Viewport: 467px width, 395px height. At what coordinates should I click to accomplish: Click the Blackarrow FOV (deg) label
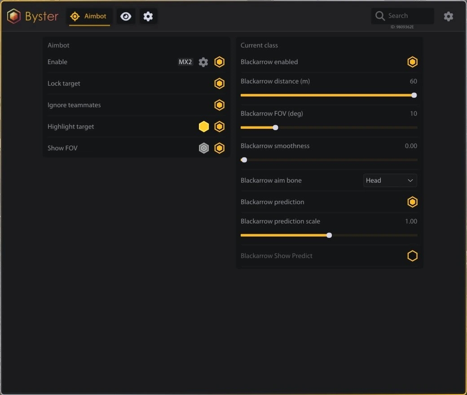(272, 114)
